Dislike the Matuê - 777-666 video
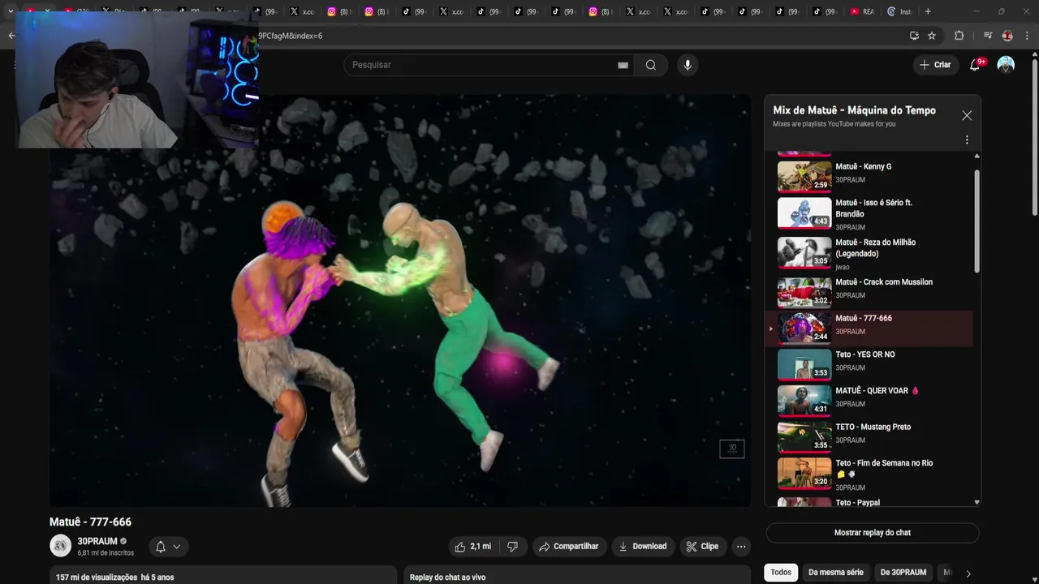Image resolution: width=1039 pixels, height=584 pixels. point(512,547)
